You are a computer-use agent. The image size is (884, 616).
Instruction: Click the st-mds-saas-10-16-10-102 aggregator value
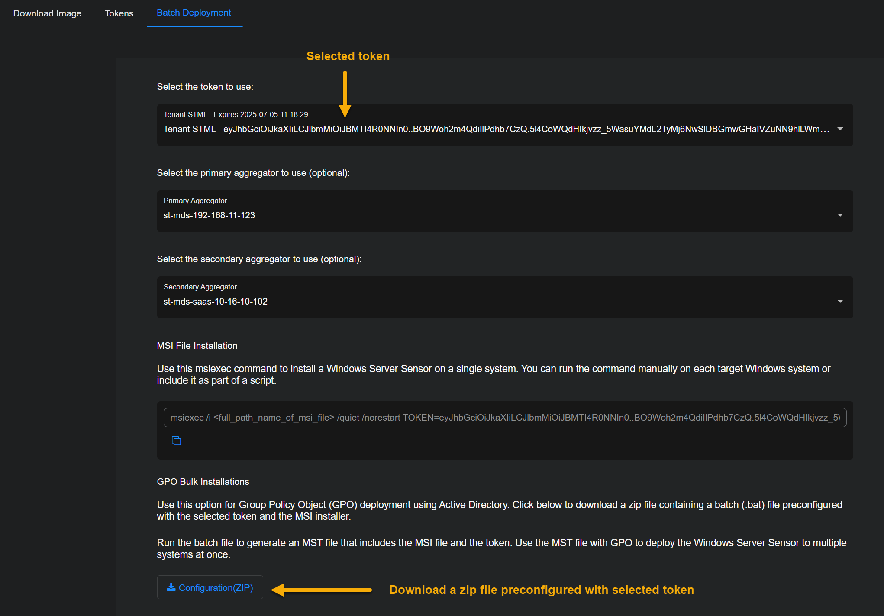(215, 302)
